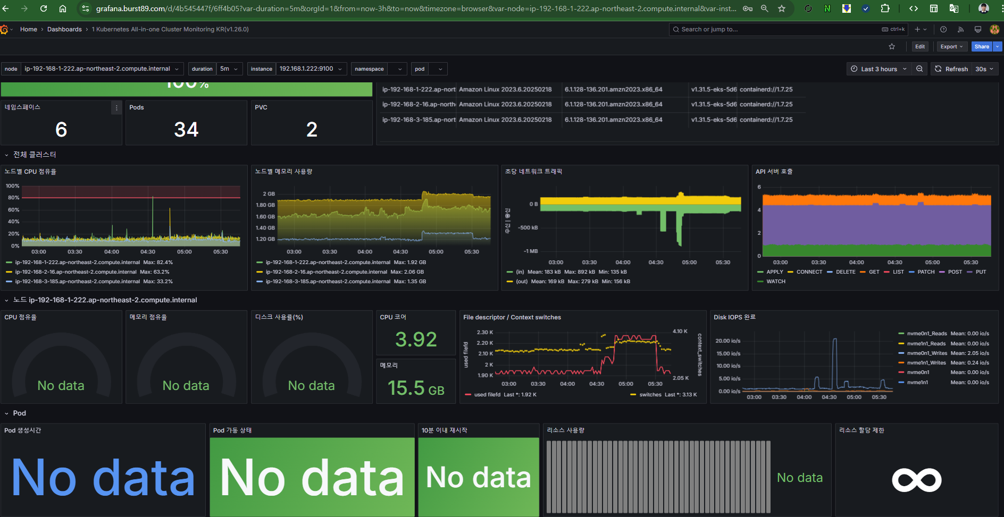Screen dimensions: 1004x517
Task: Open the plus New menu
Action: pyautogui.click(x=921, y=29)
